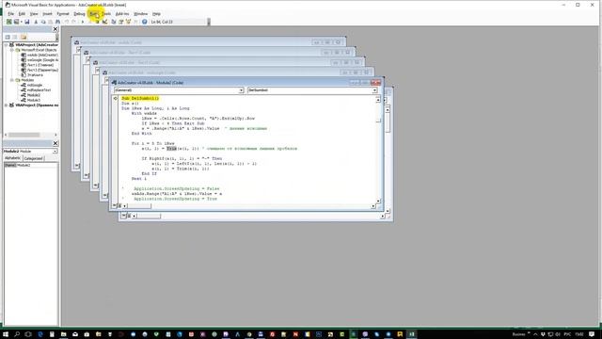The image size is (602, 339).
Task: Open the Insert menu
Action: pyautogui.click(x=47, y=14)
